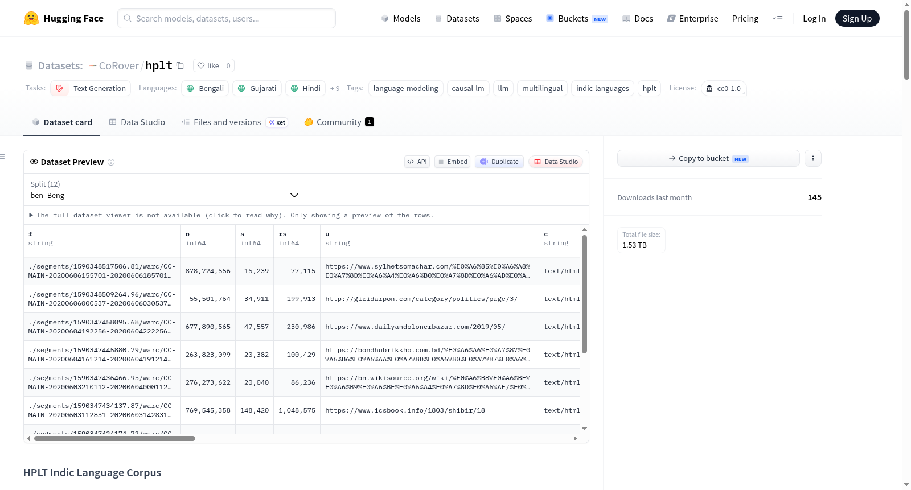Switch to the Data Studio tab
Viewport: 911px width, 490px height.
137,122
